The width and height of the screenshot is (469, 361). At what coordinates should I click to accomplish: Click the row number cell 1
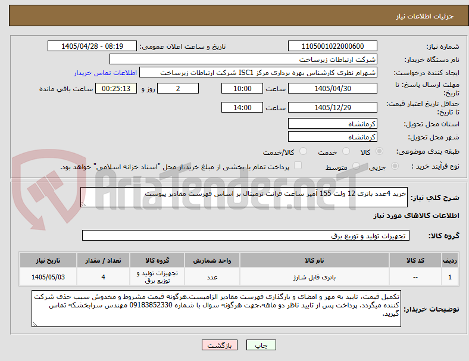click(x=449, y=277)
